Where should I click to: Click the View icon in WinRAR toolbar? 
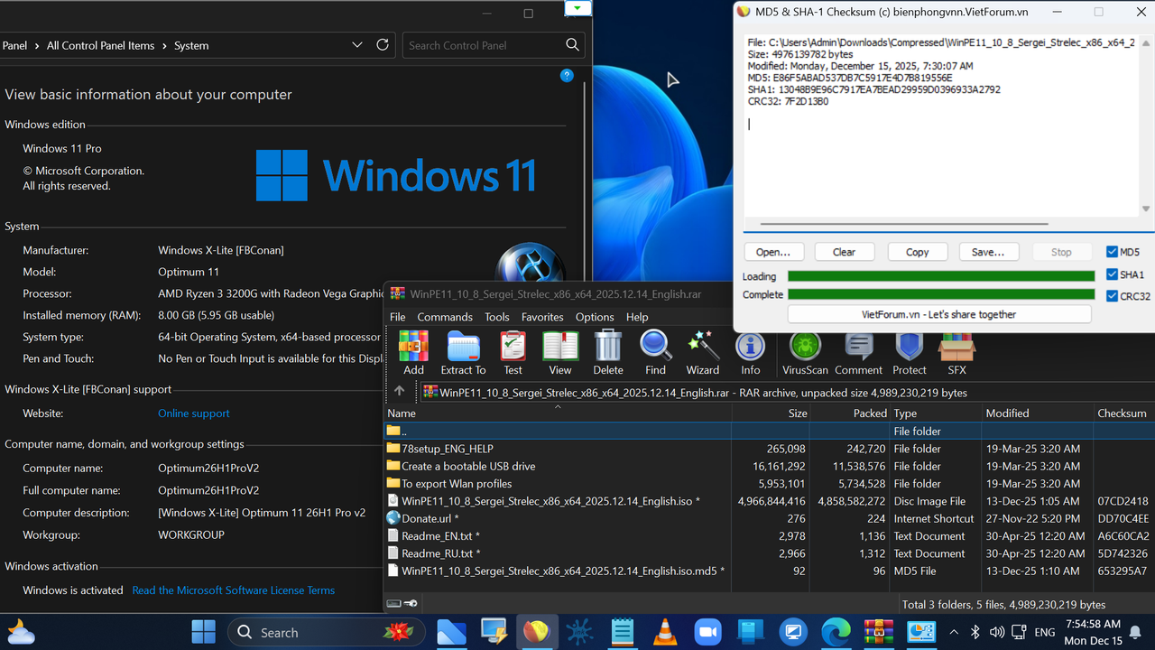pyautogui.click(x=560, y=352)
